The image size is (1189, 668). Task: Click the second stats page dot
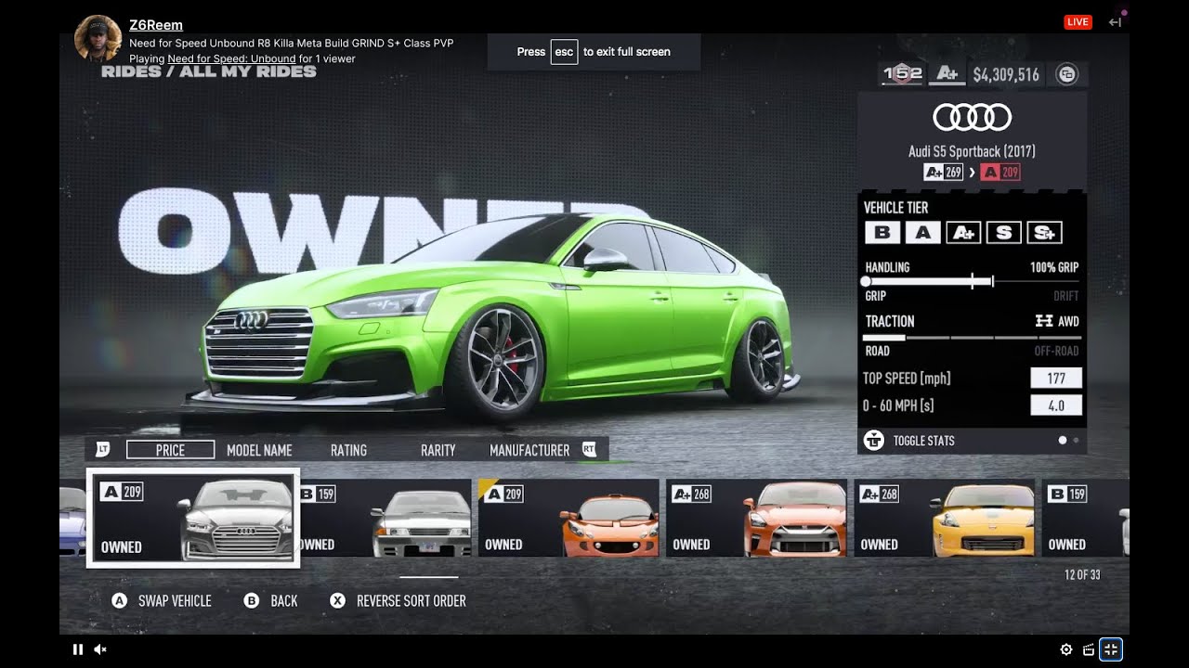pos(1076,441)
